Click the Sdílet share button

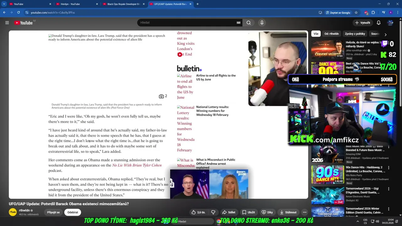pos(229,212)
